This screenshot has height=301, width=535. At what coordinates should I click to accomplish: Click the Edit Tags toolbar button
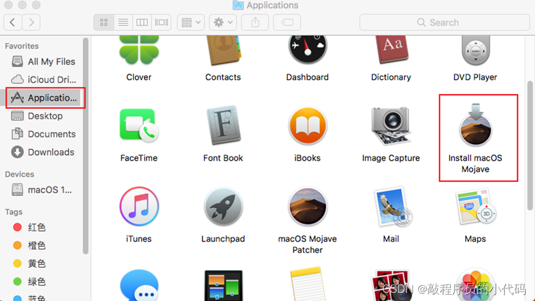coord(287,22)
